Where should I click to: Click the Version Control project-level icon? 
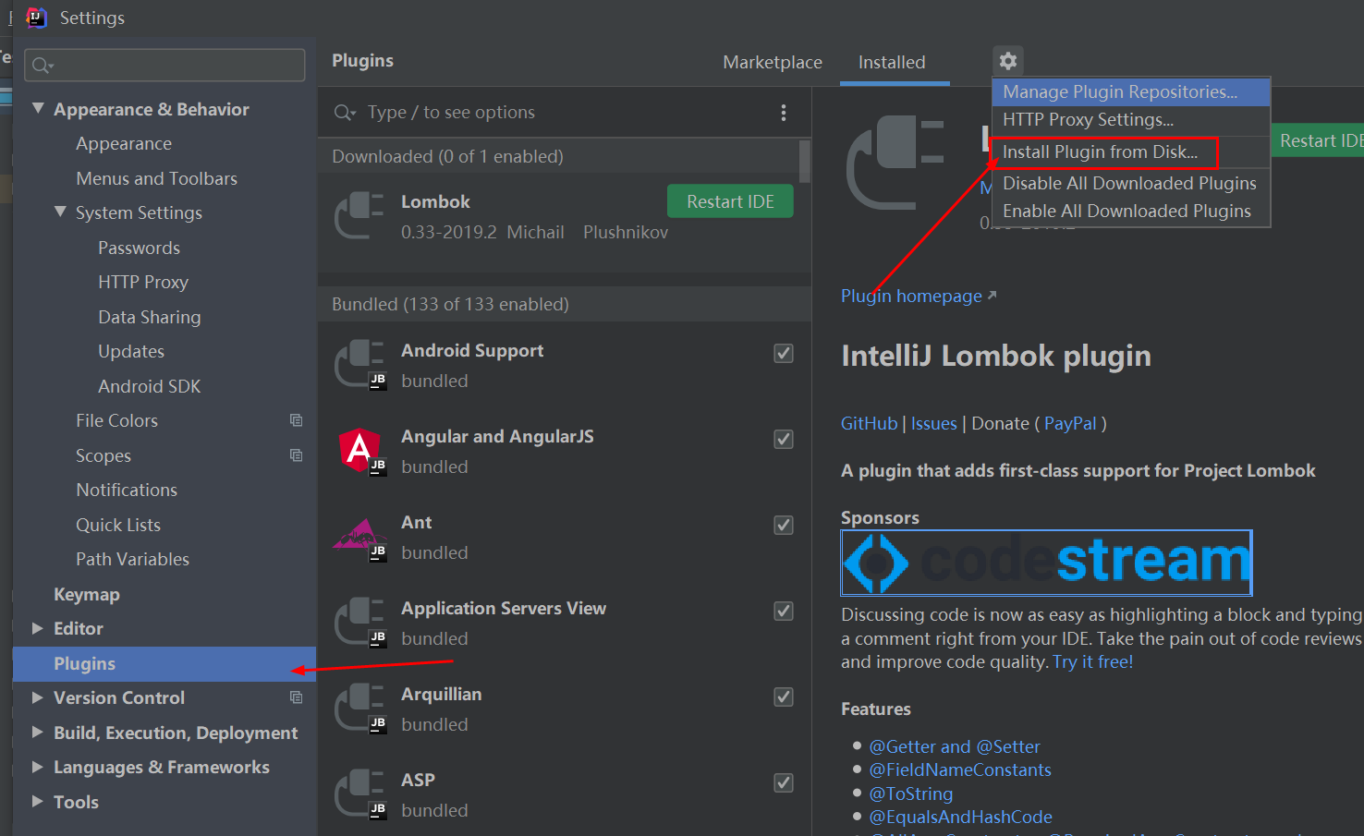pos(296,697)
